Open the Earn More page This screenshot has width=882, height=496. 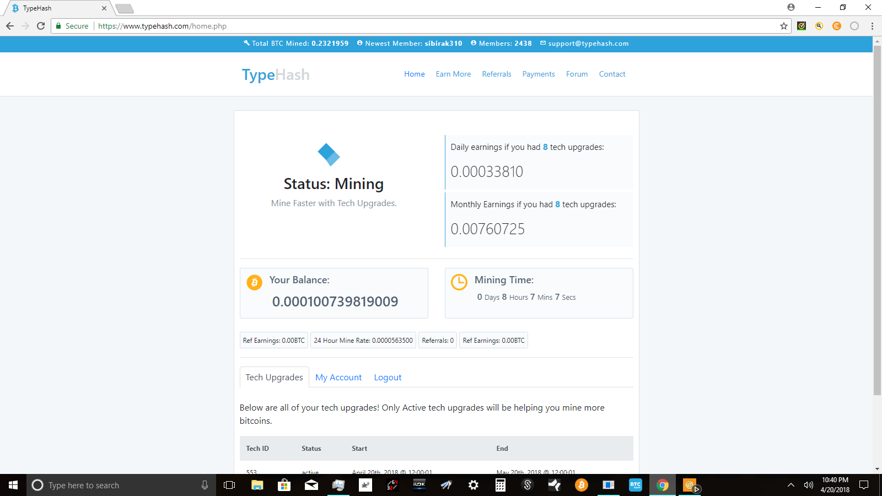453,74
